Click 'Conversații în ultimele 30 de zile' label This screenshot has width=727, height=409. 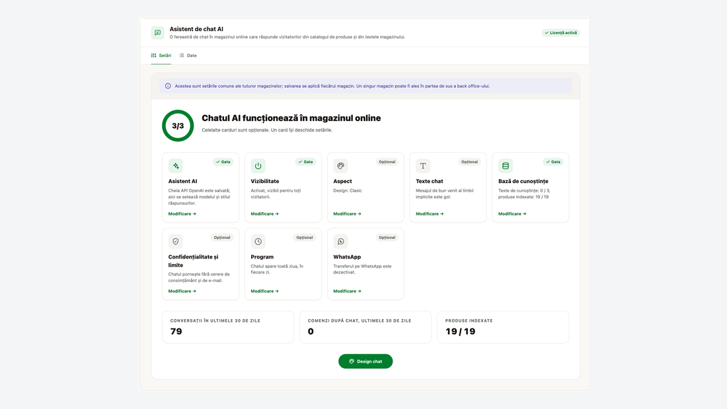(215, 320)
